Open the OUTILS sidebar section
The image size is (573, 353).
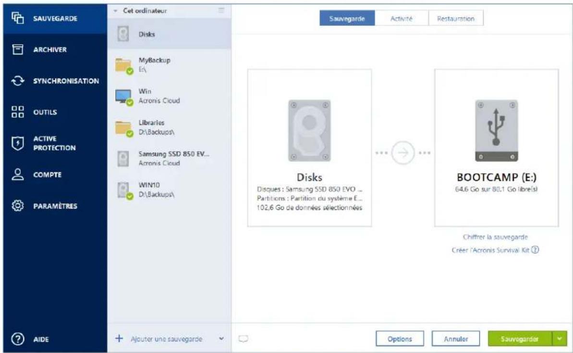[x=55, y=112]
